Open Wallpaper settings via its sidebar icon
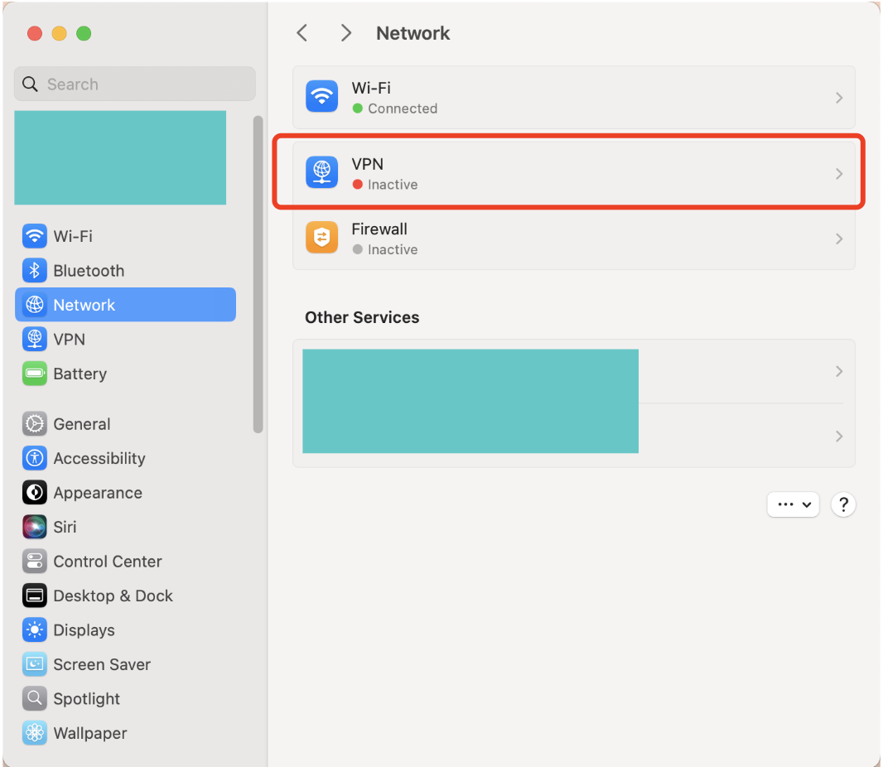The width and height of the screenshot is (883, 767). pyautogui.click(x=34, y=733)
